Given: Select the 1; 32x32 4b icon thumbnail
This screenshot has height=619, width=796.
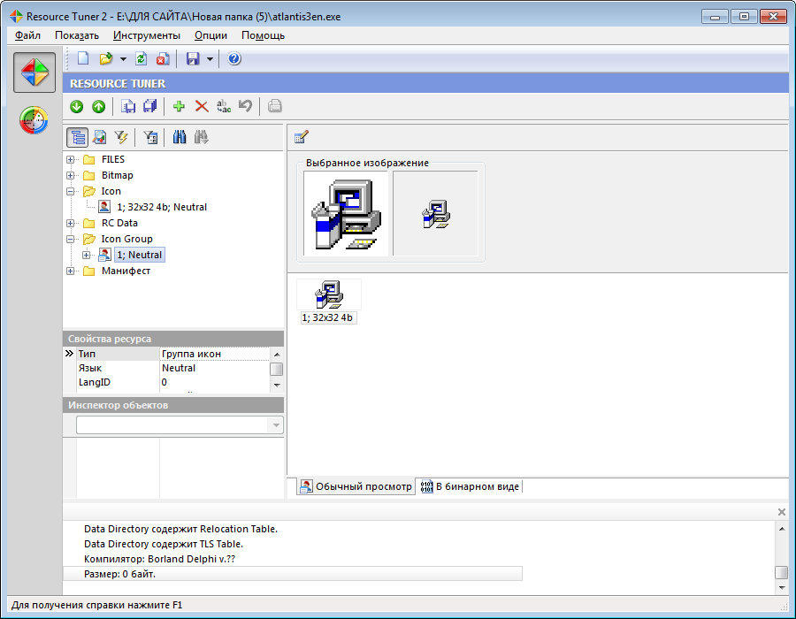Looking at the screenshot, I should coord(328,302).
